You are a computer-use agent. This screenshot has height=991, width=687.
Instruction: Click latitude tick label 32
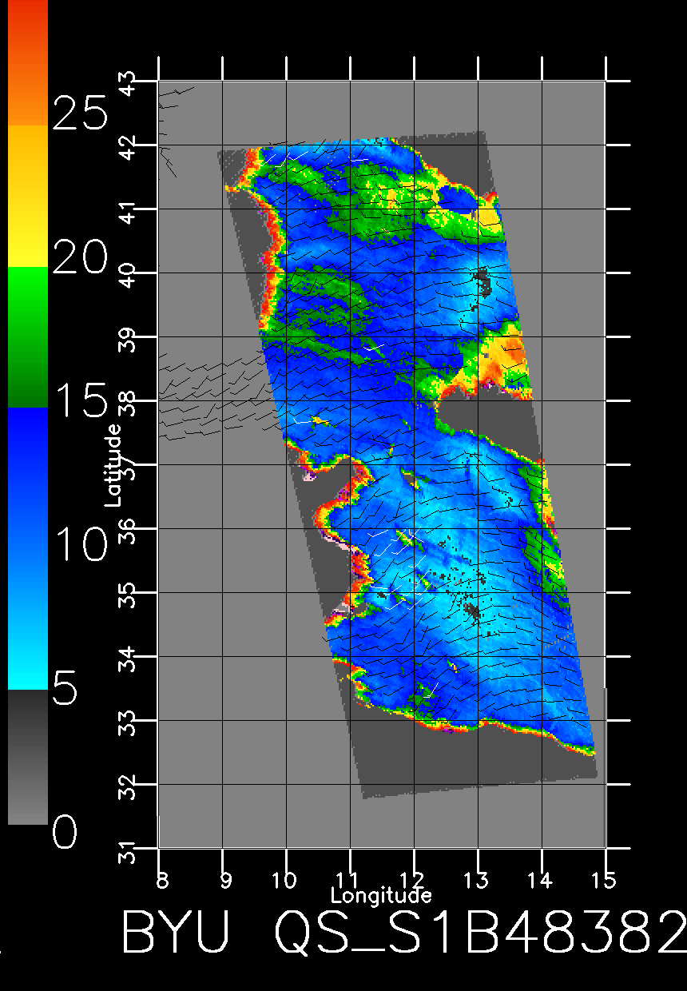point(128,787)
